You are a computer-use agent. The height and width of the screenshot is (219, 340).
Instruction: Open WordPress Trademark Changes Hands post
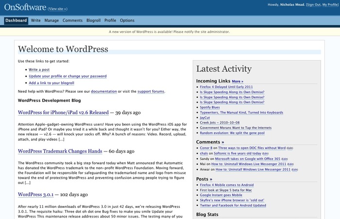[60, 151]
